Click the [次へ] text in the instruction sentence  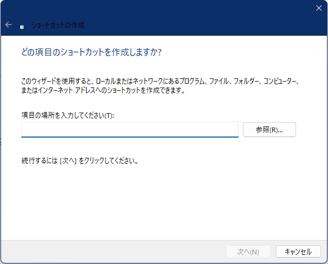coord(69,161)
